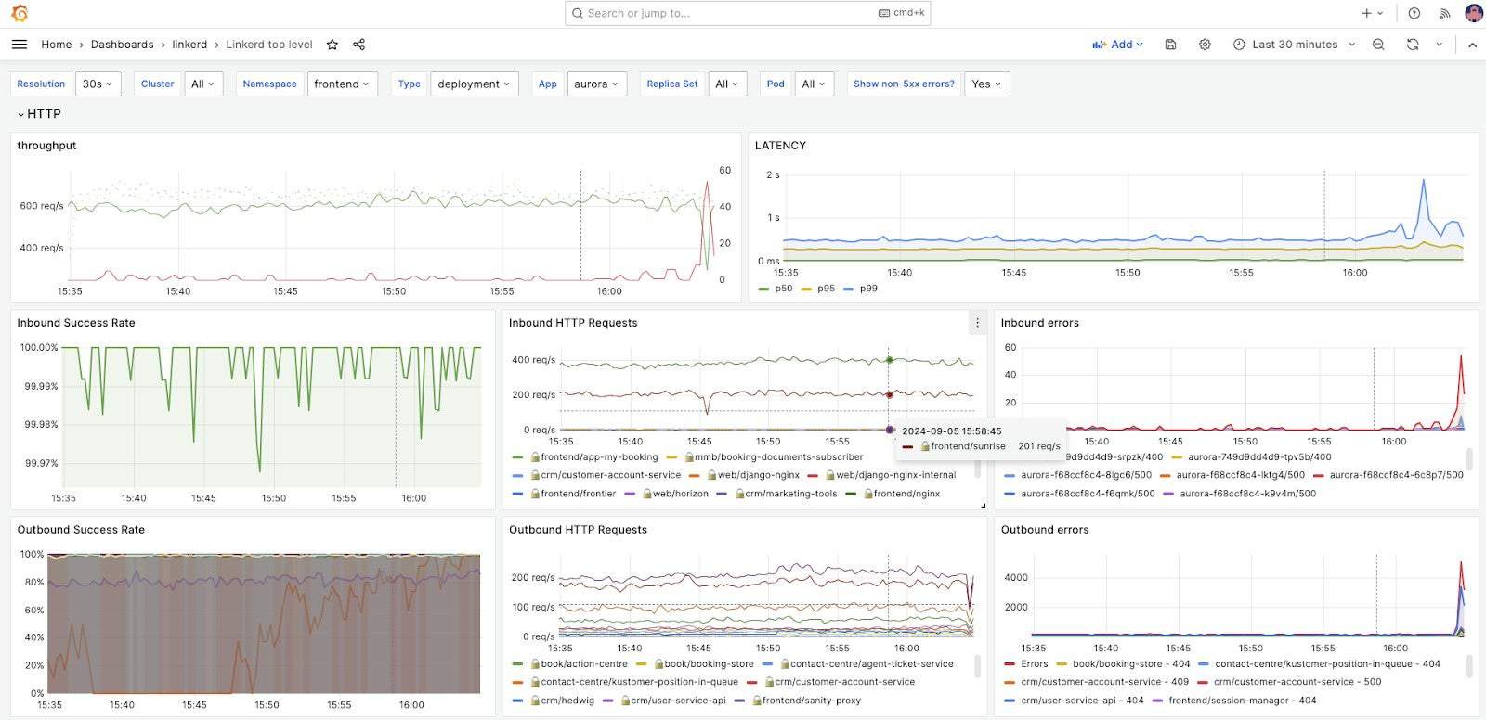Go to linkerd folder breadcrumb

(x=189, y=45)
